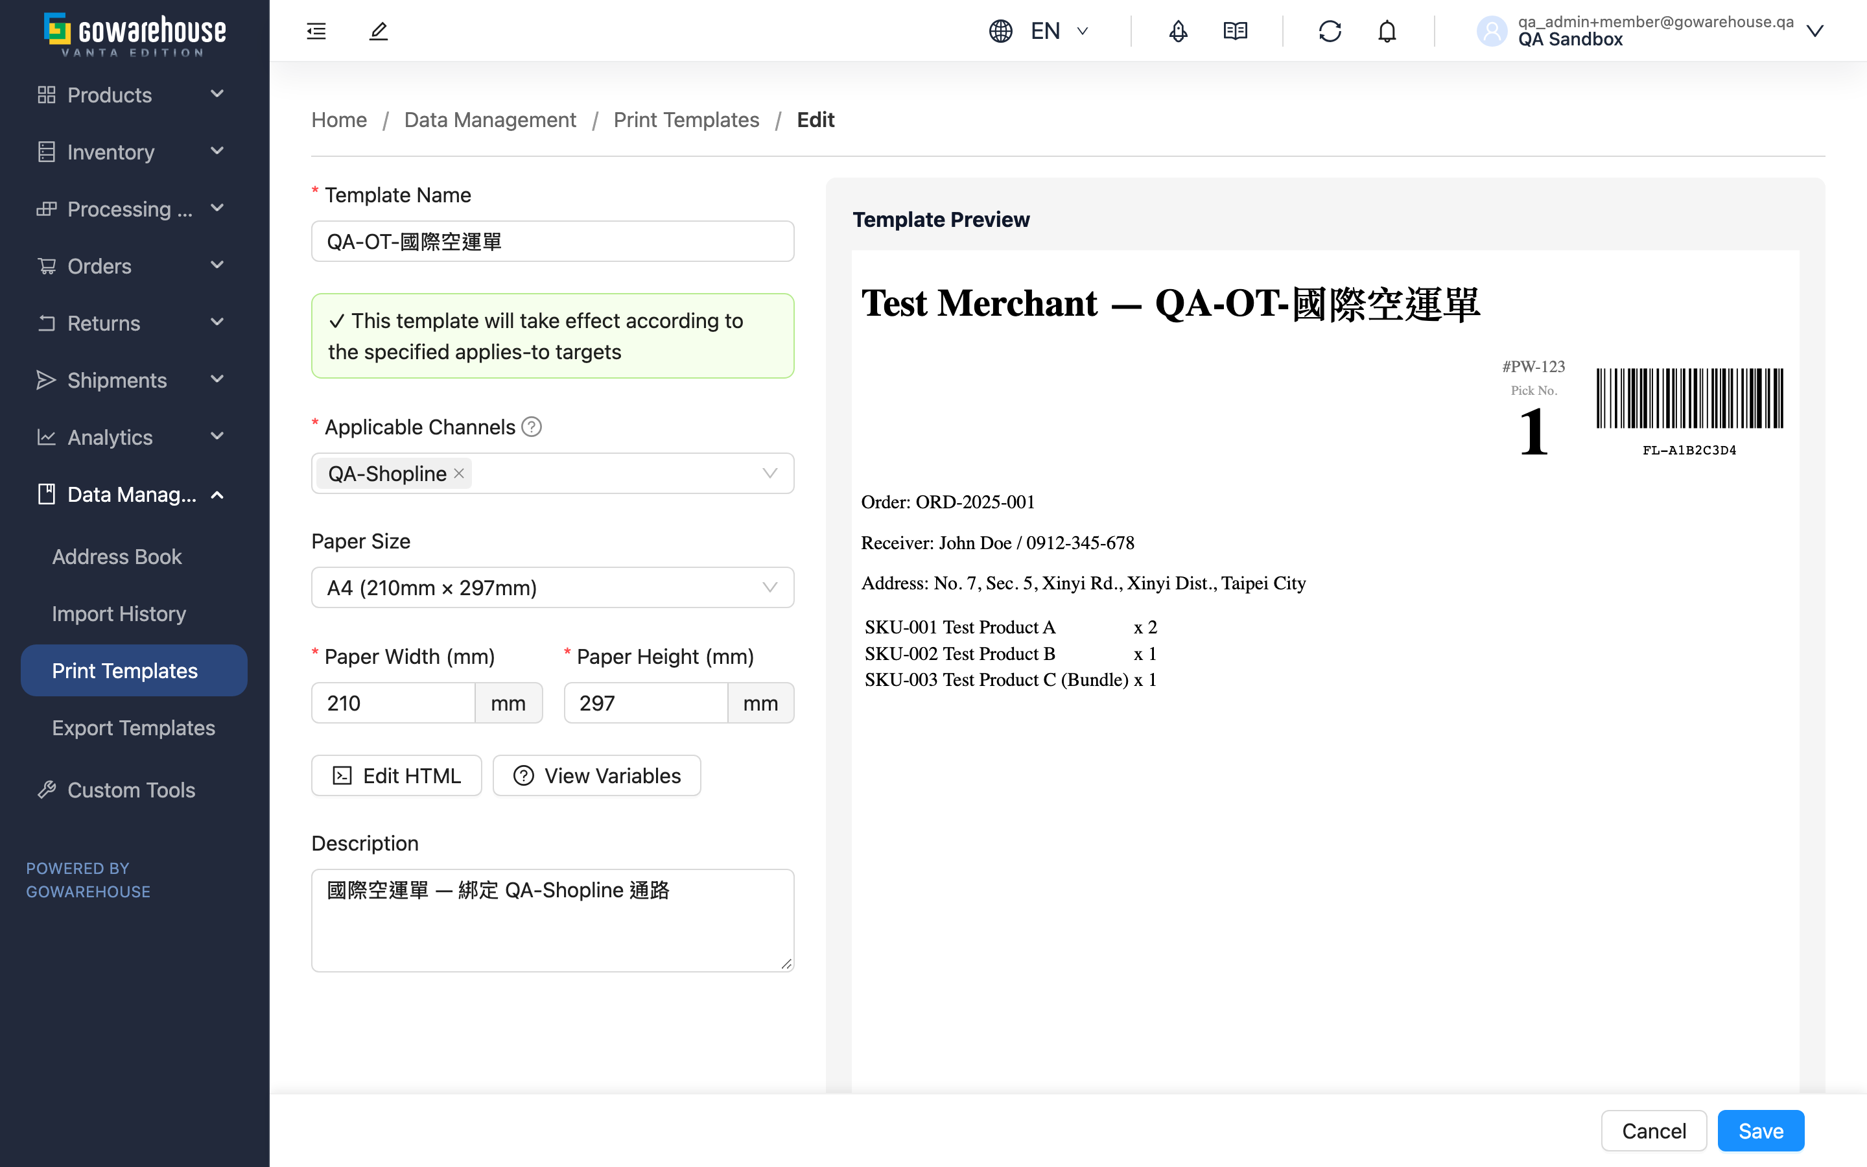Click the Analytics chart icon
This screenshot has width=1867, height=1167.
(x=46, y=437)
